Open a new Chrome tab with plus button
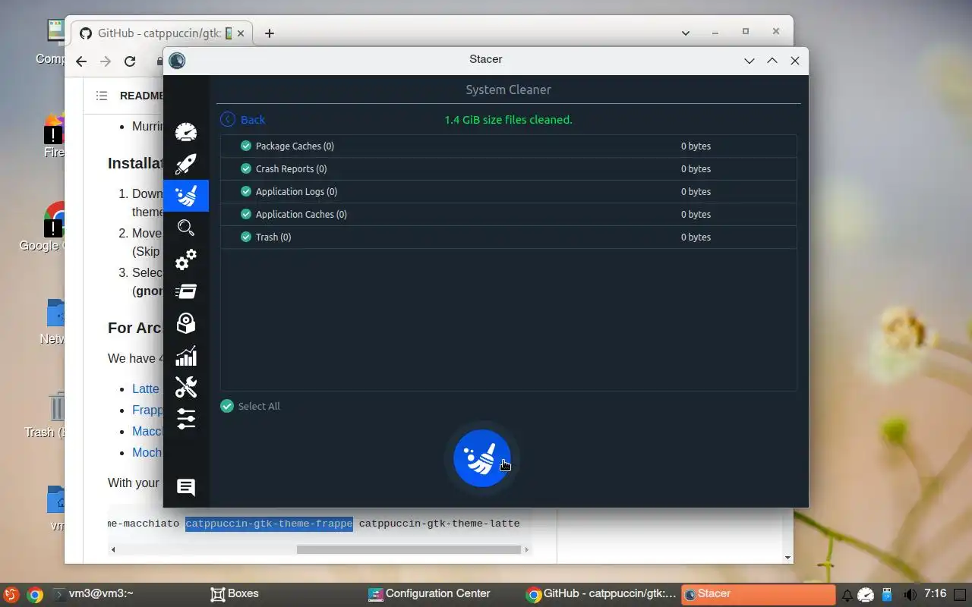The width and height of the screenshot is (972, 607). 269,33
